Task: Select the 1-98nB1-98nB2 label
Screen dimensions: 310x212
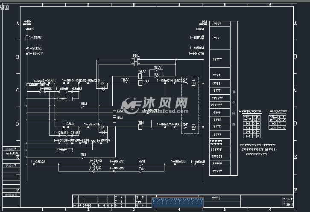Action: click(67, 133)
